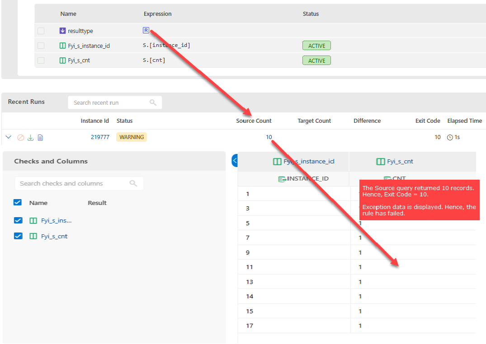Click the Source Count value 10 link

point(269,137)
